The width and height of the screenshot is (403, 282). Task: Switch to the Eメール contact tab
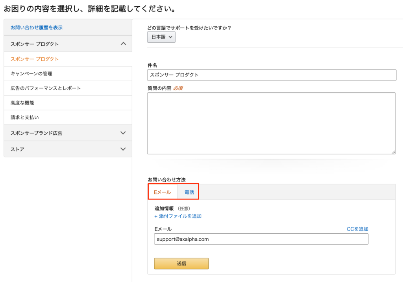[163, 192]
